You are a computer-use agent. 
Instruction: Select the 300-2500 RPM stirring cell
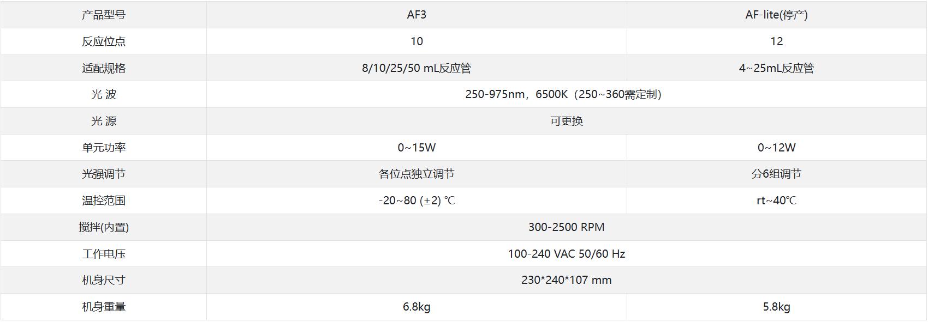tap(566, 227)
